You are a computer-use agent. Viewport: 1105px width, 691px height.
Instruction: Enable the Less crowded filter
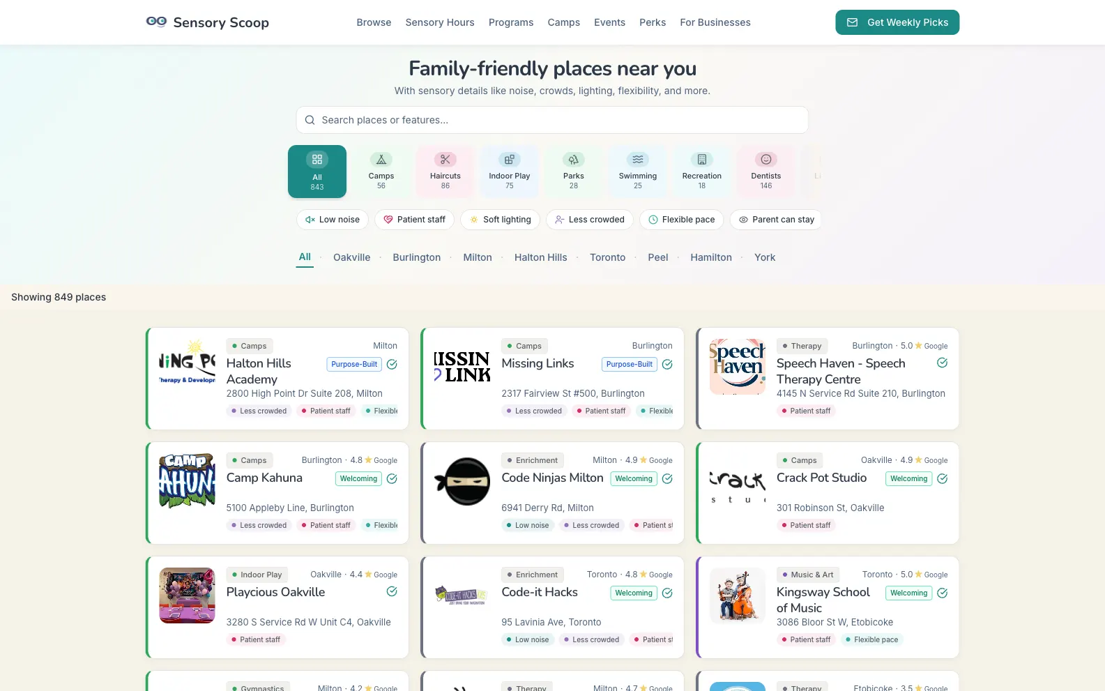pyautogui.click(x=590, y=220)
